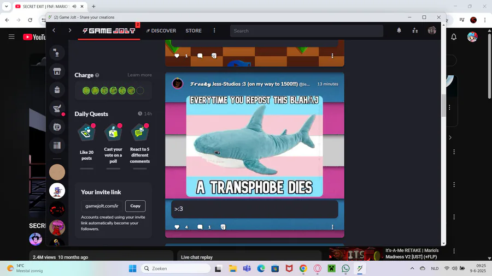Open the creator sidebar icon below the quests icon
The height and width of the screenshot is (276, 492).
(57, 127)
